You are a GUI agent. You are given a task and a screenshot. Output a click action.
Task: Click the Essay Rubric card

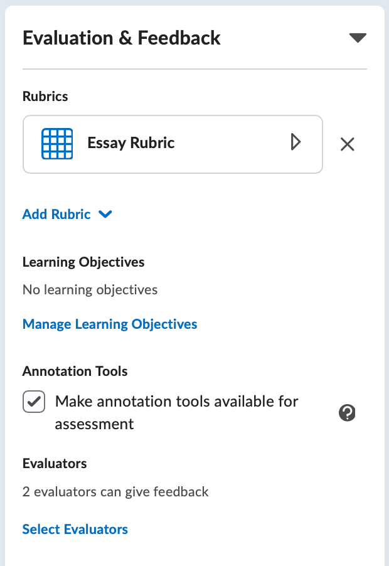pos(173,144)
